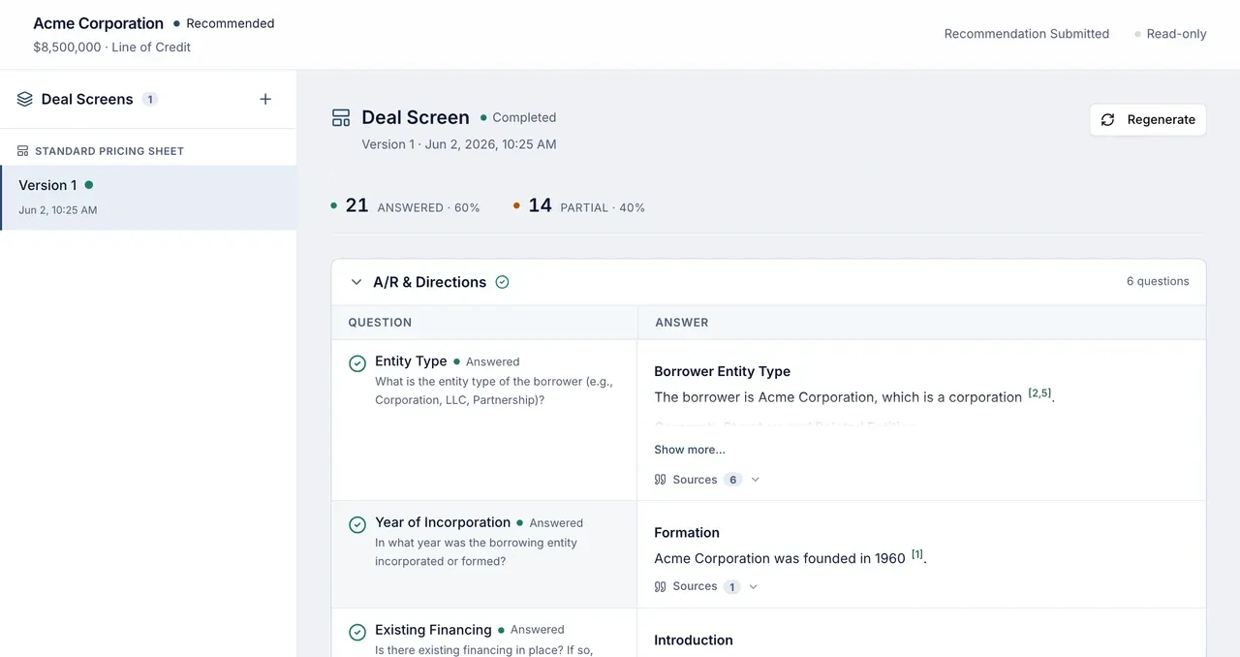Click the Acme Corporation title
The height and width of the screenshot is (657, 1240).
pos(99,23)
